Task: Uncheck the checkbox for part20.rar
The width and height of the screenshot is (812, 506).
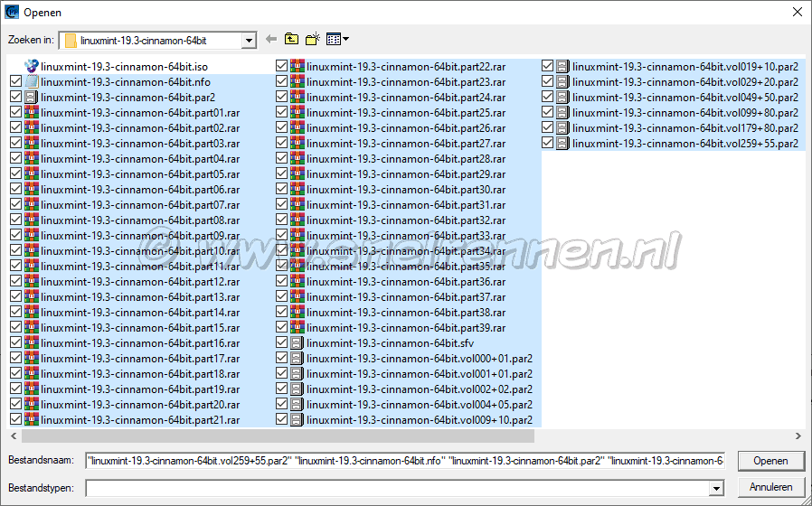Action: [15, 405]
